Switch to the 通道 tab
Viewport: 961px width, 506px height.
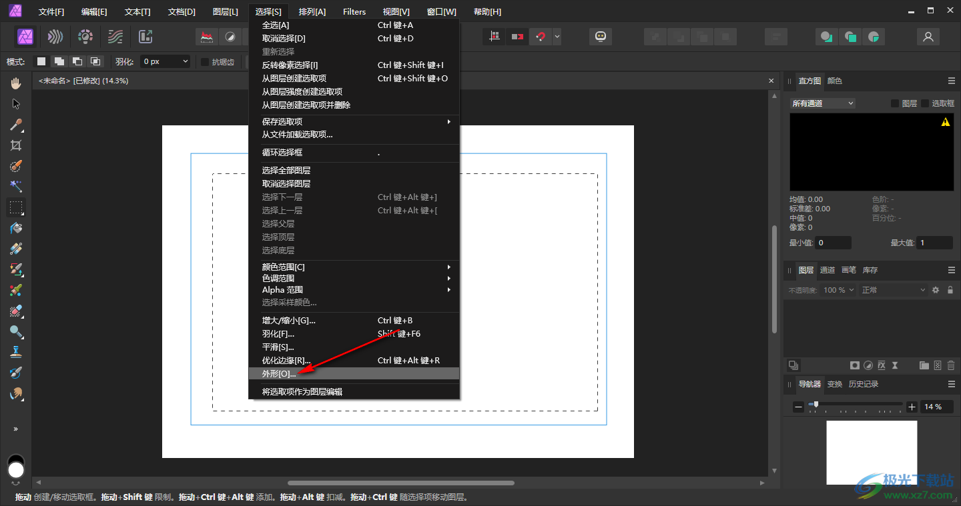point(828,270)
